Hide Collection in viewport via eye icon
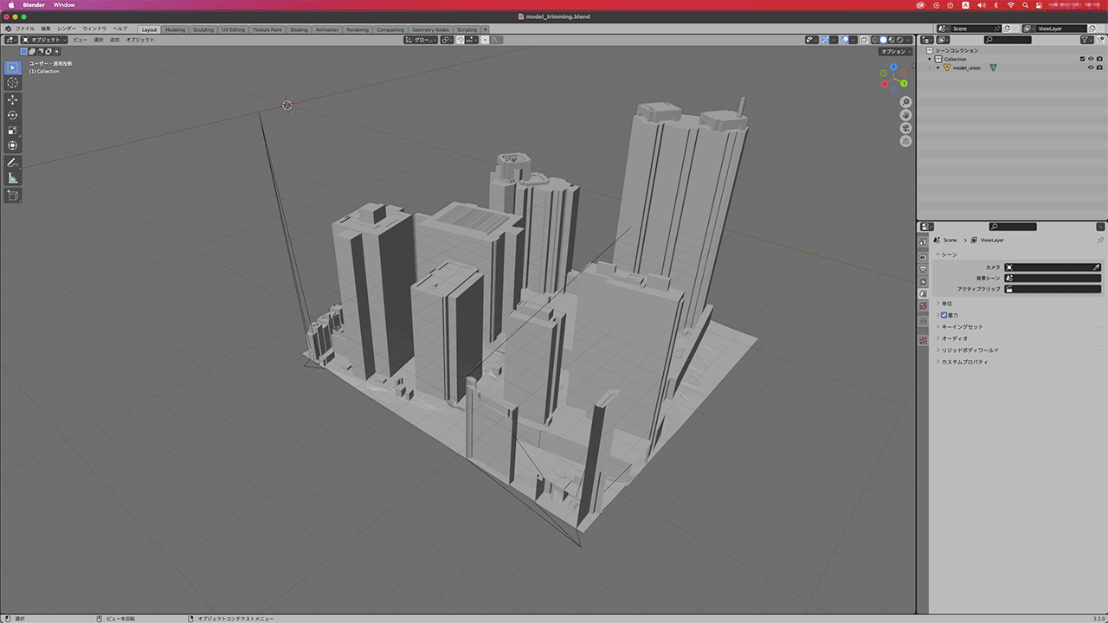Viewport: 1108px width, 623px height. (x=1091, y=59)
